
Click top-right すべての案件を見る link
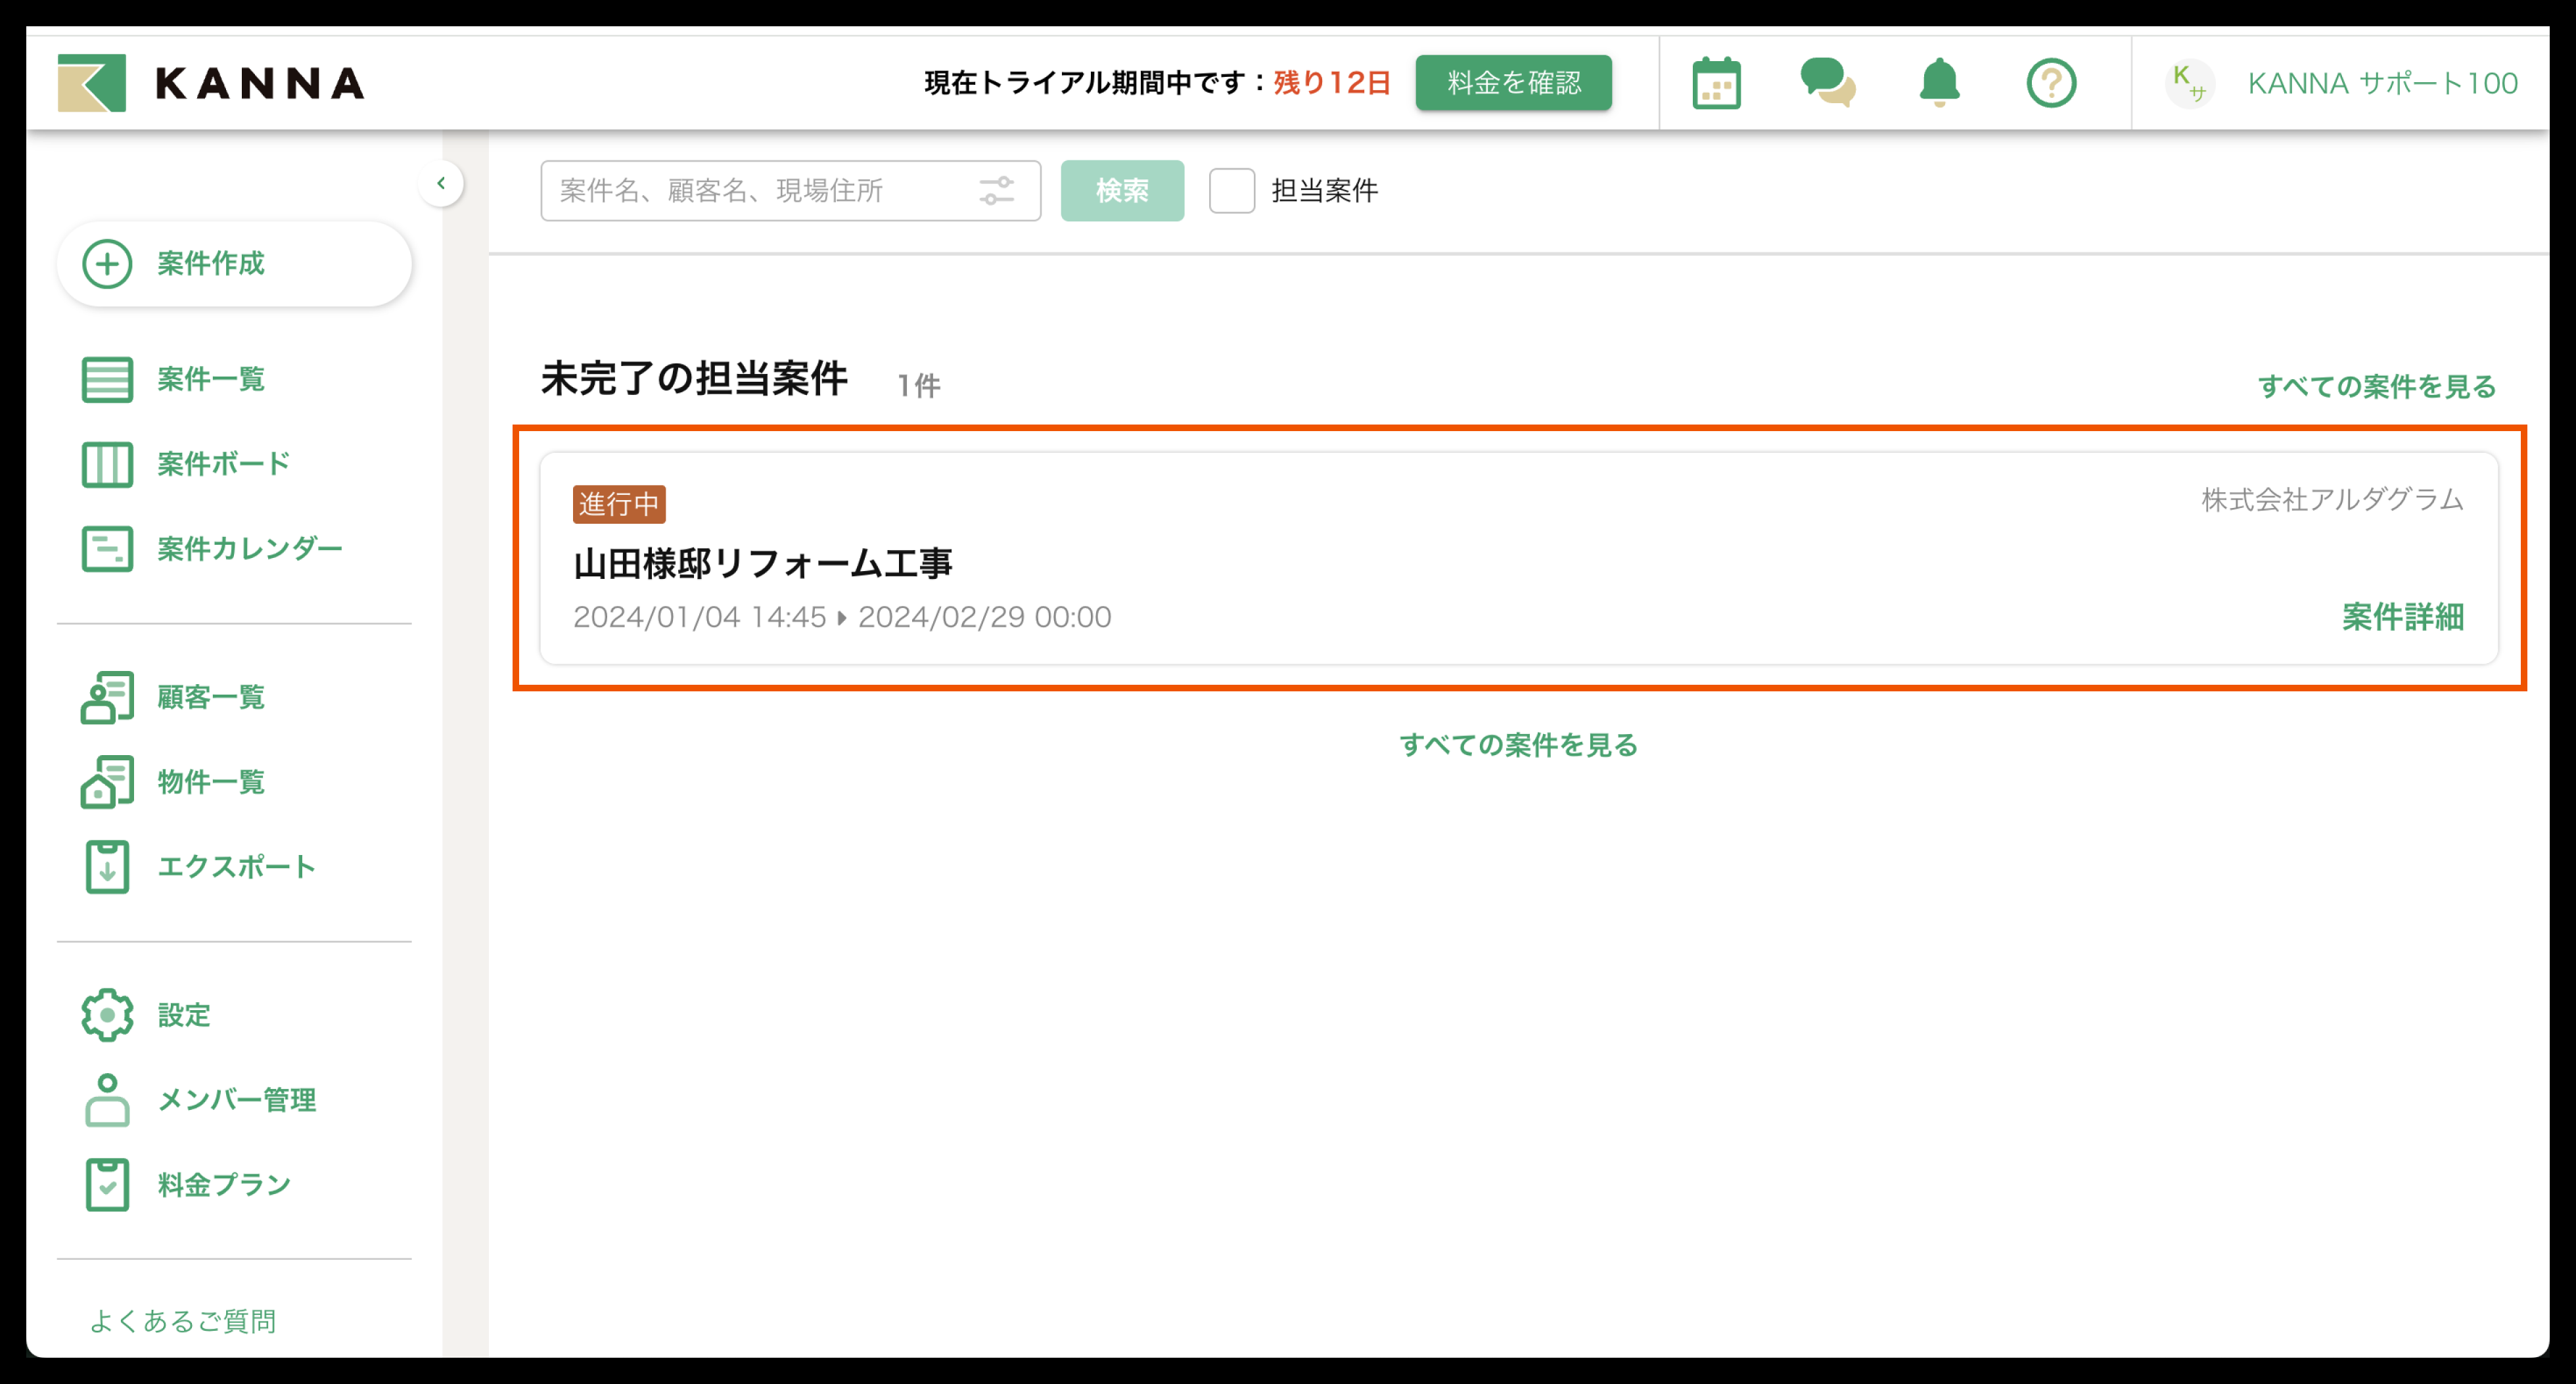2376,386
